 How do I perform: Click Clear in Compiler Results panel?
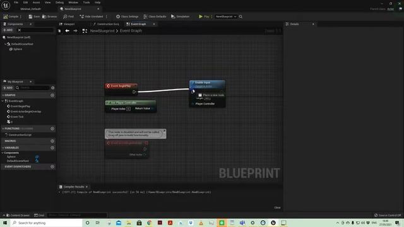(277, 207)
